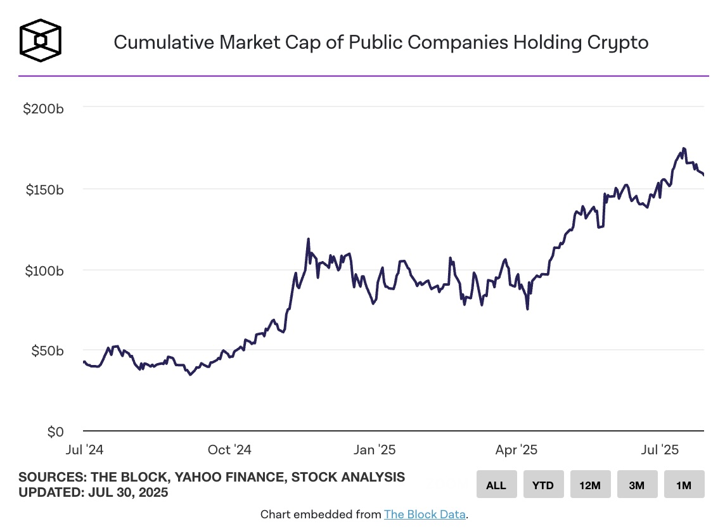Click The Block cube logo icon
This screenshot has width=725, height=531.
point(40,40)
